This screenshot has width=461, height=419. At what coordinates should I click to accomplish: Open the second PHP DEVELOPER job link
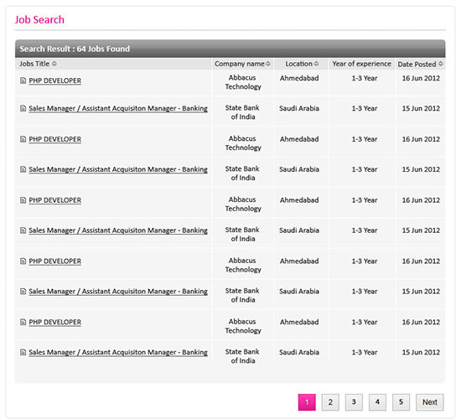click(55, 139)
